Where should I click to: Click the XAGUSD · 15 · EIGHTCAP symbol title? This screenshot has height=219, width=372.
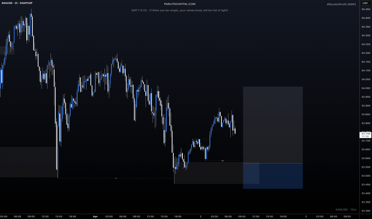pos(17,3)
